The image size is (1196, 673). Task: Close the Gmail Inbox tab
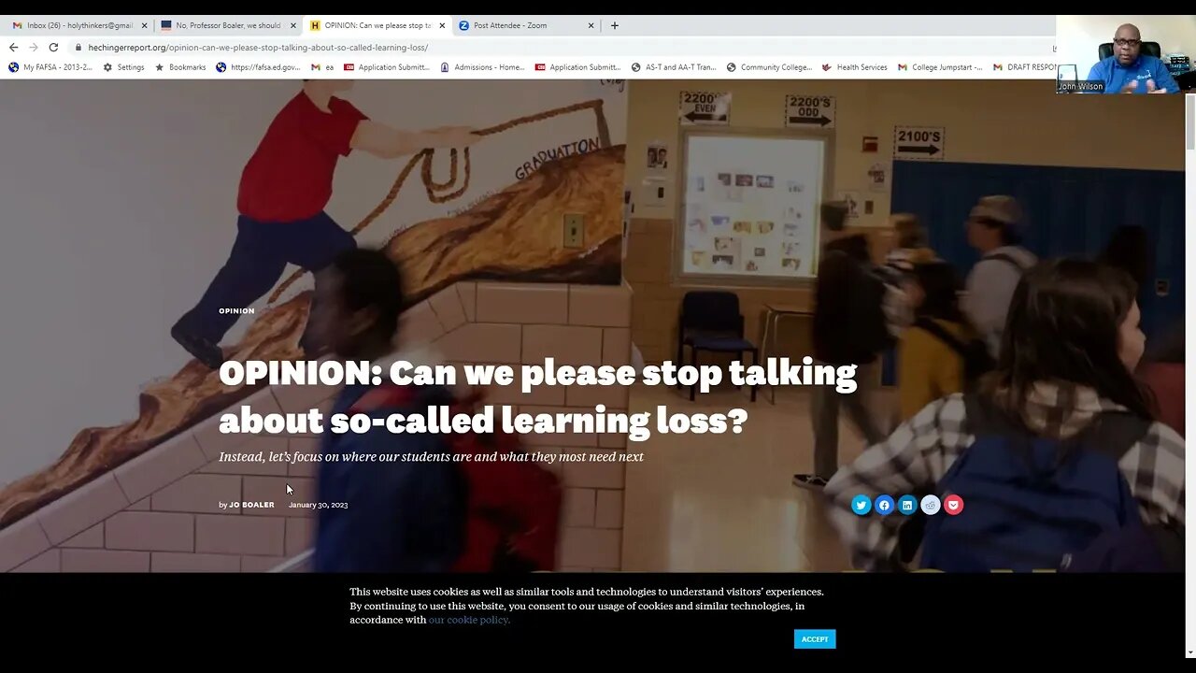coord(144,25)
